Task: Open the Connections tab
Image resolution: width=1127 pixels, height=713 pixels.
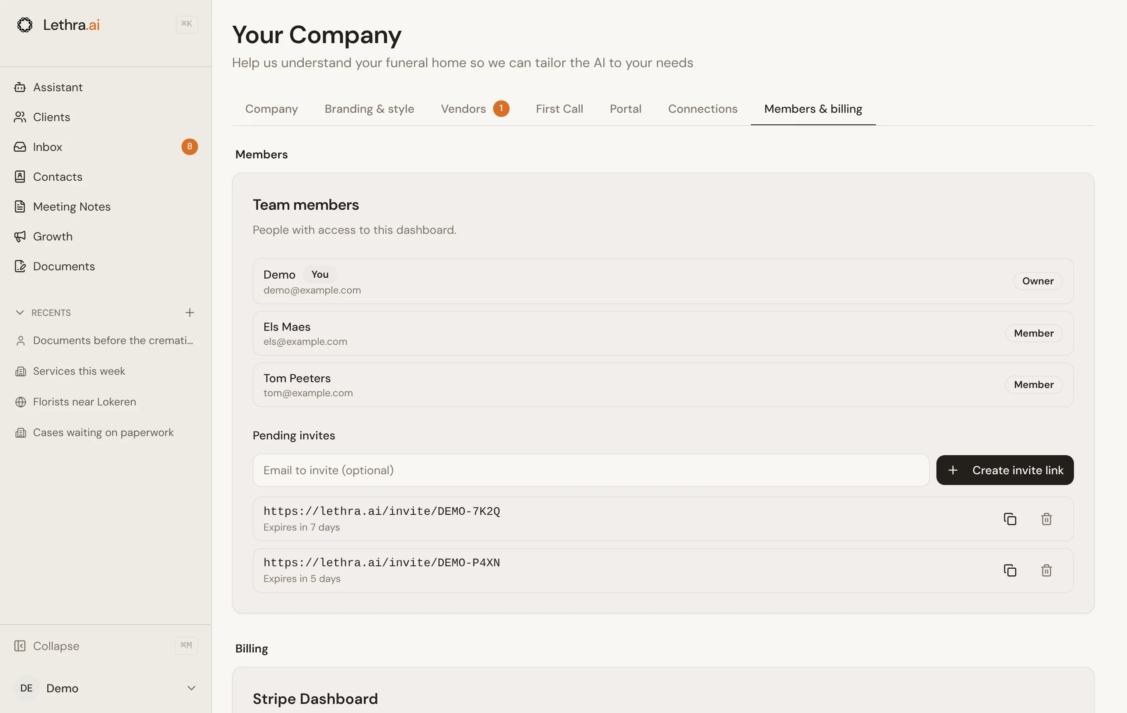Action: (x=702, y=109)
